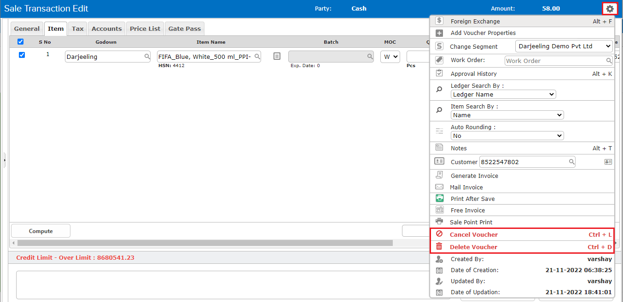Click the Foreign Exchange dollar icon

(439, 21)
